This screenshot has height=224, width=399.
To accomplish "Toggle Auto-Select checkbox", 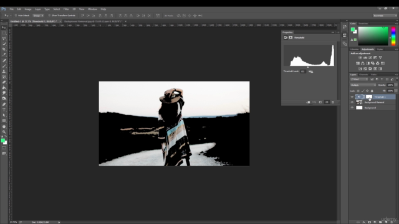I will (16, 16).
